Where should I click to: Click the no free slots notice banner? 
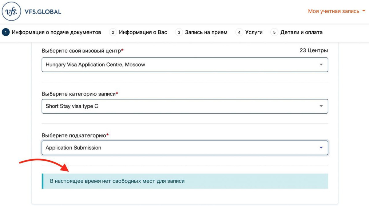click(185, 181)
